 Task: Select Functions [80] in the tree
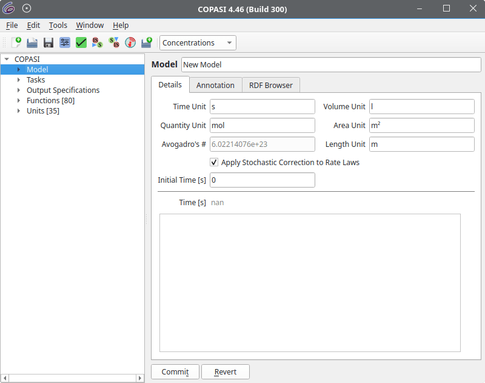click(x=50, y=100)
